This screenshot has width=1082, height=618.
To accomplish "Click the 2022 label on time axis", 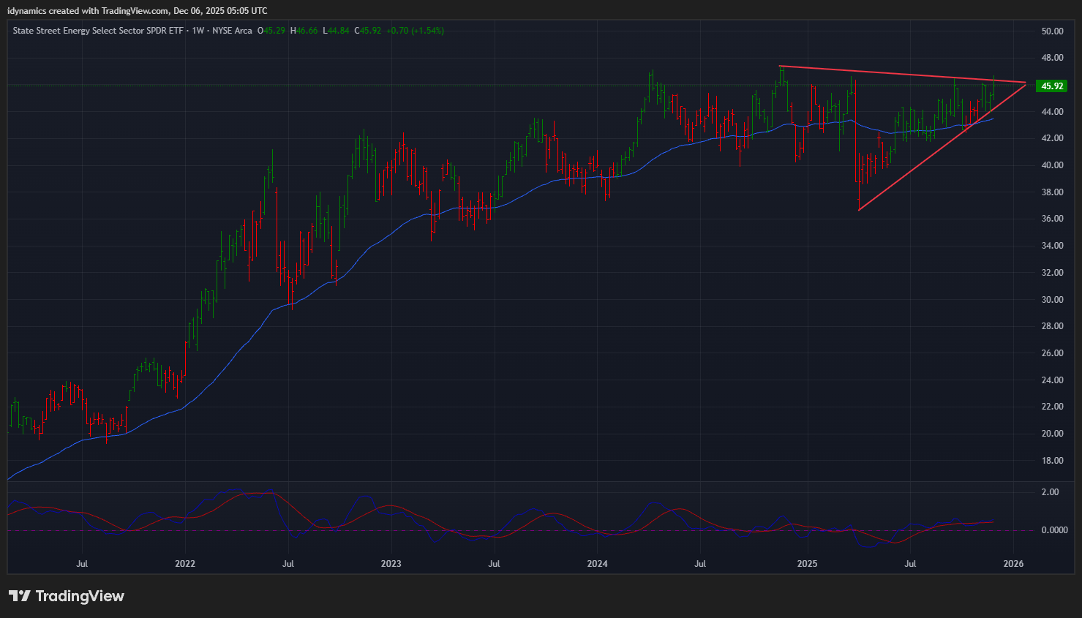I will tap(185, 564).
